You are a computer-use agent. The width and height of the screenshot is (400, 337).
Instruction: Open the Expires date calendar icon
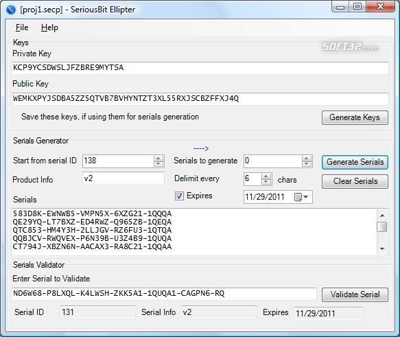tap(298, 197)
